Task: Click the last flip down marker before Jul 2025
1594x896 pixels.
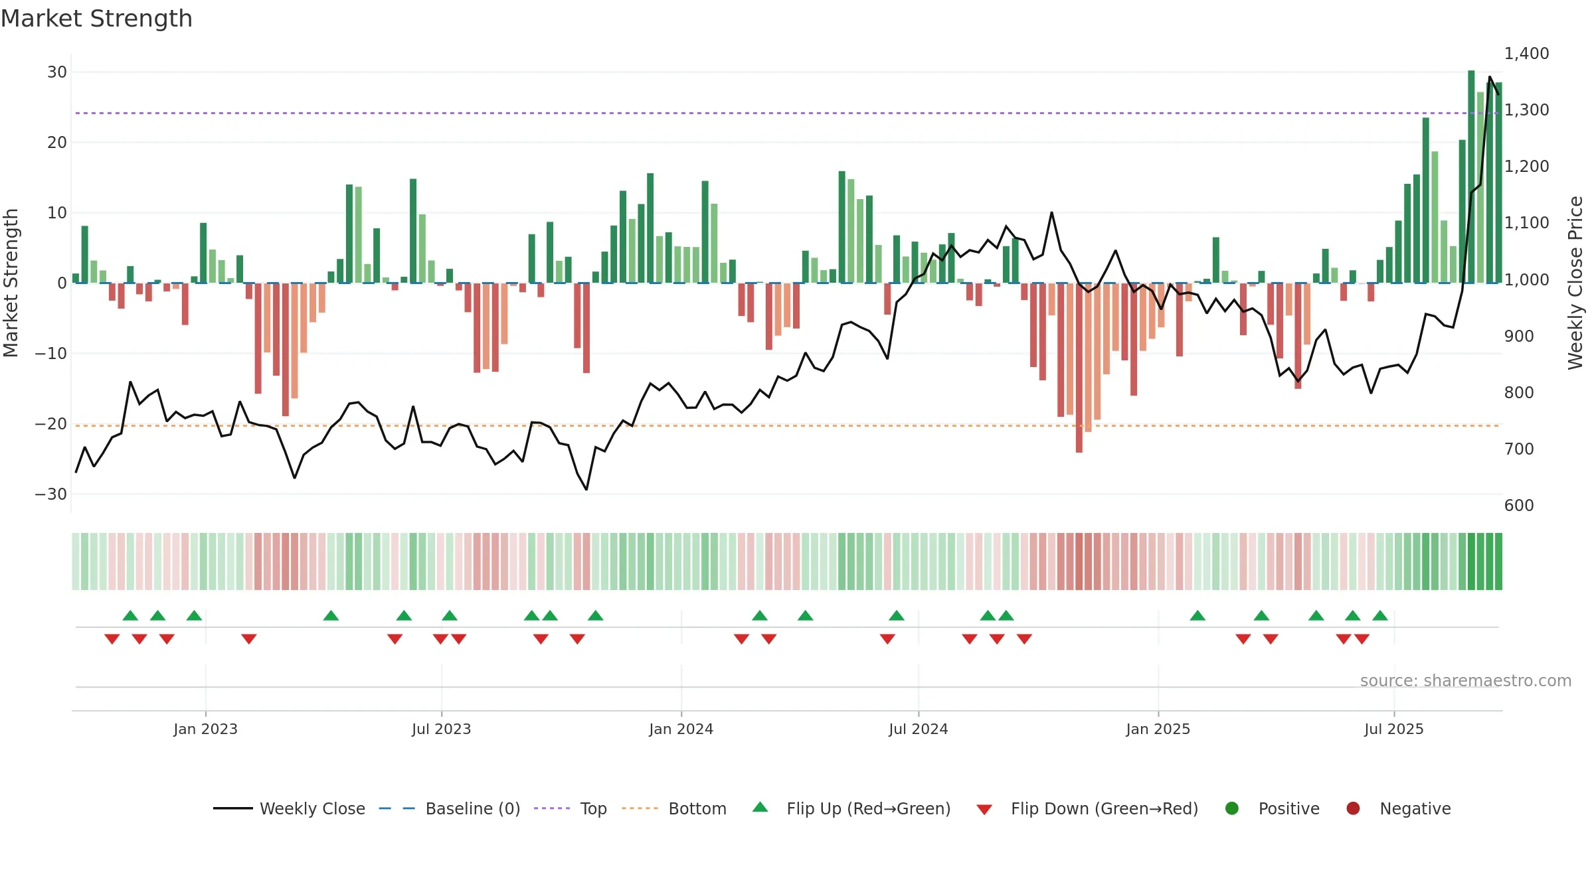Action: [x=1362, y=639]
